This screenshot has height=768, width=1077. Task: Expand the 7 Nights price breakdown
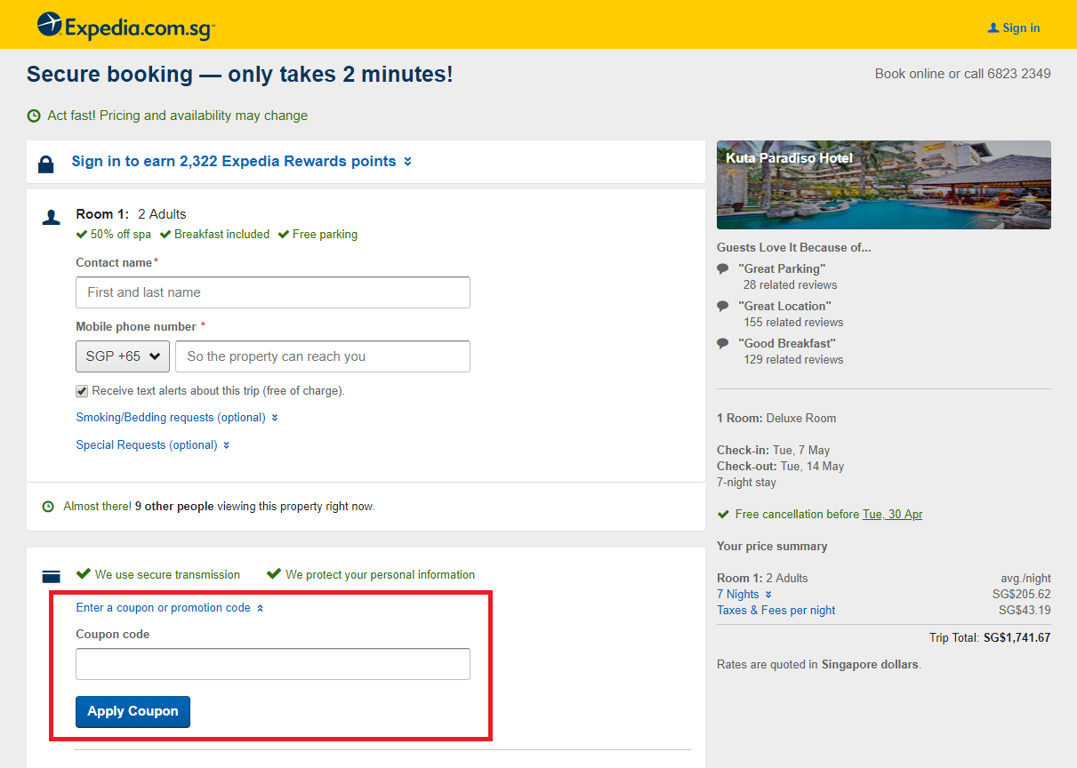(x=744, y=595)
